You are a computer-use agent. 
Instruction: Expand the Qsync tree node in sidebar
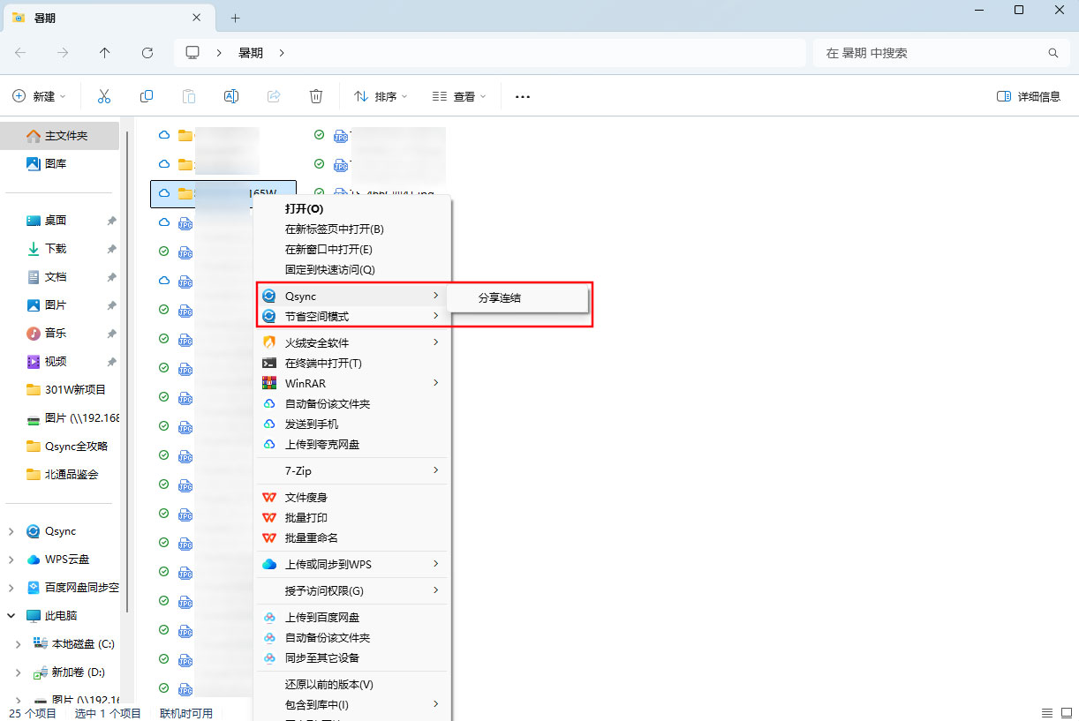coord(11,531)
